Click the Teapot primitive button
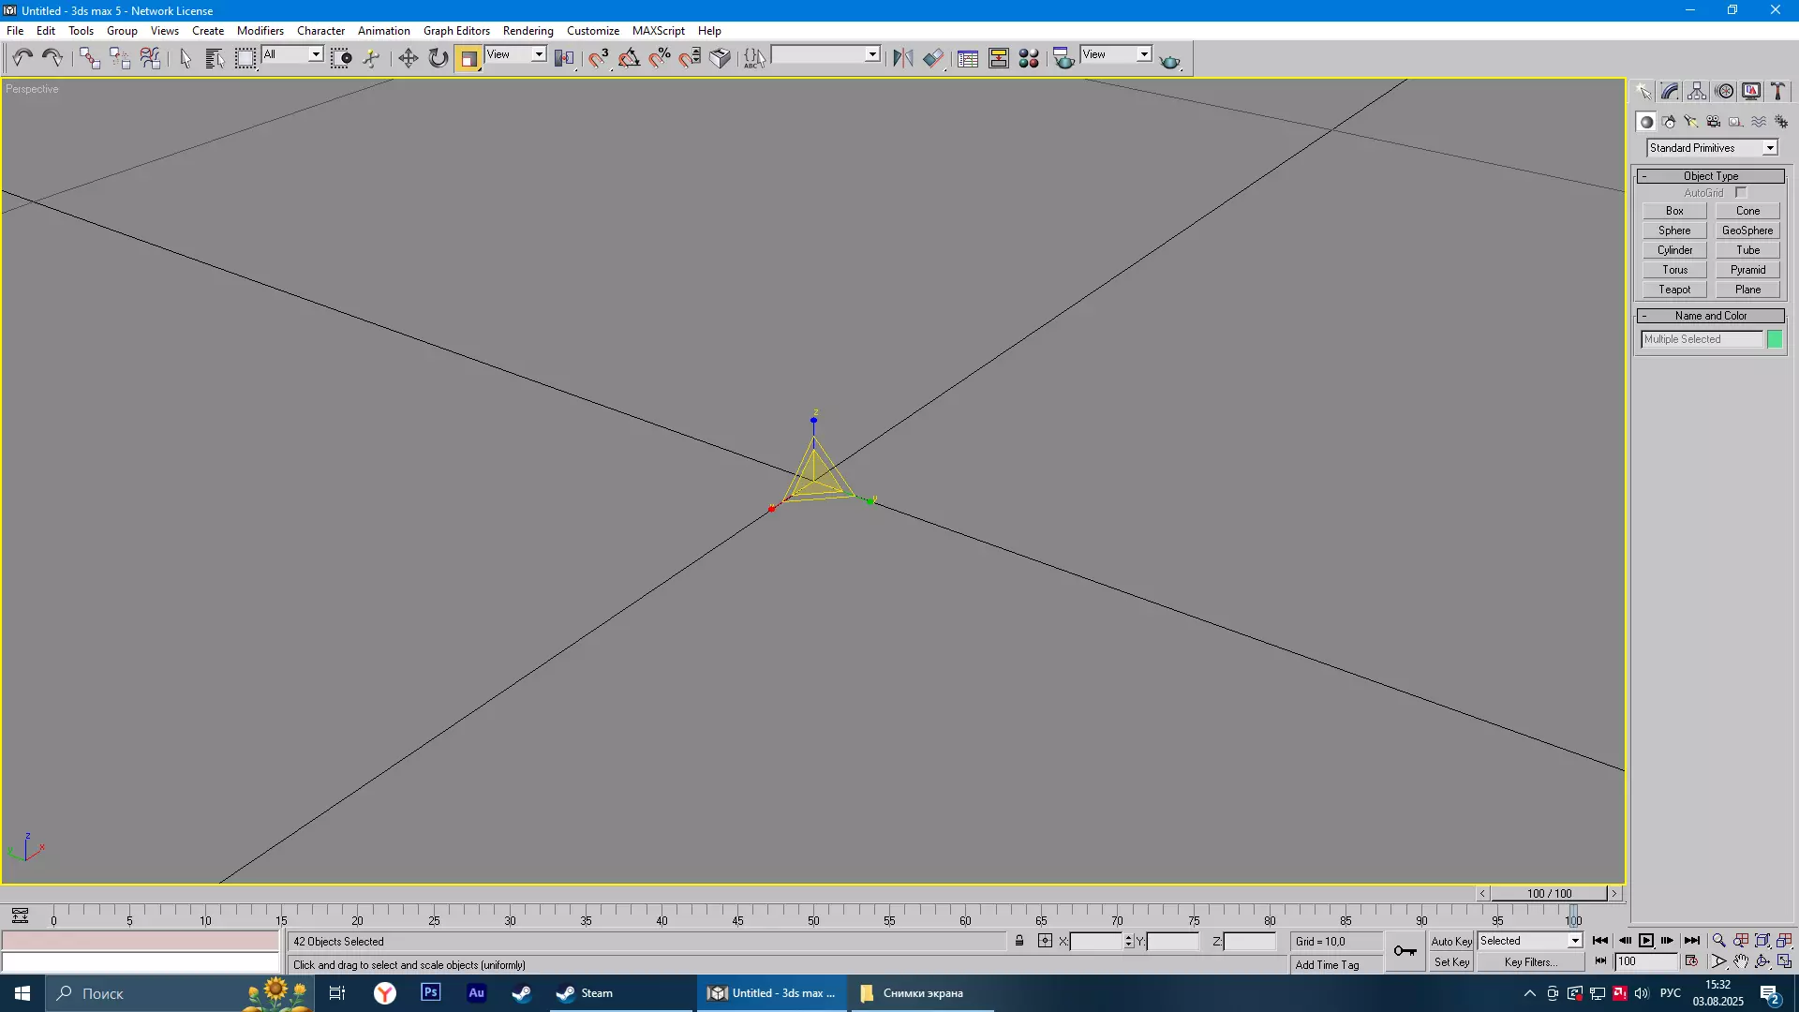1799x1012 pixels. [1673, 290]
